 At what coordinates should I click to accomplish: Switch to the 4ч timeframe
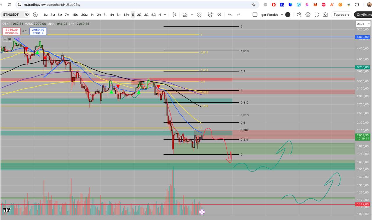point(112,15)
